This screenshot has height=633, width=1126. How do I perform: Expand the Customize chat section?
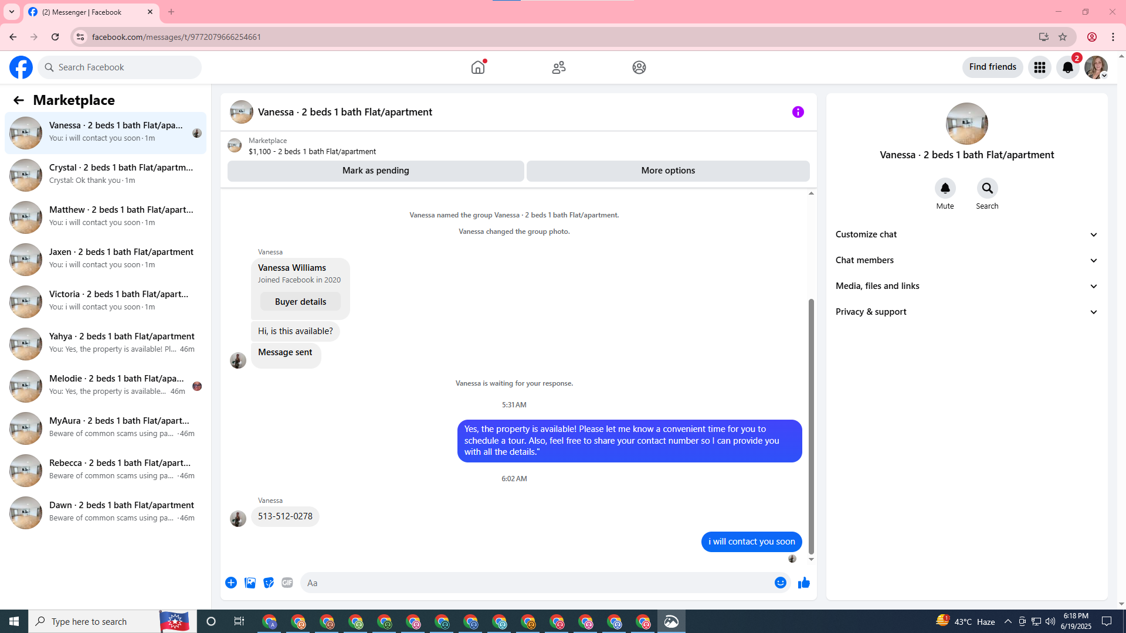[x=966, y=234]
